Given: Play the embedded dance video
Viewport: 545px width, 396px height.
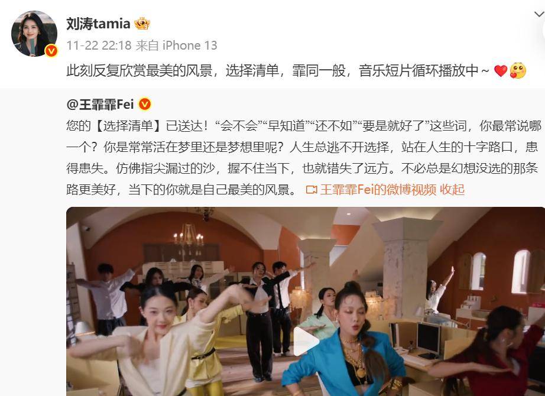Looking at the screenshot, I should coord(306,342).
